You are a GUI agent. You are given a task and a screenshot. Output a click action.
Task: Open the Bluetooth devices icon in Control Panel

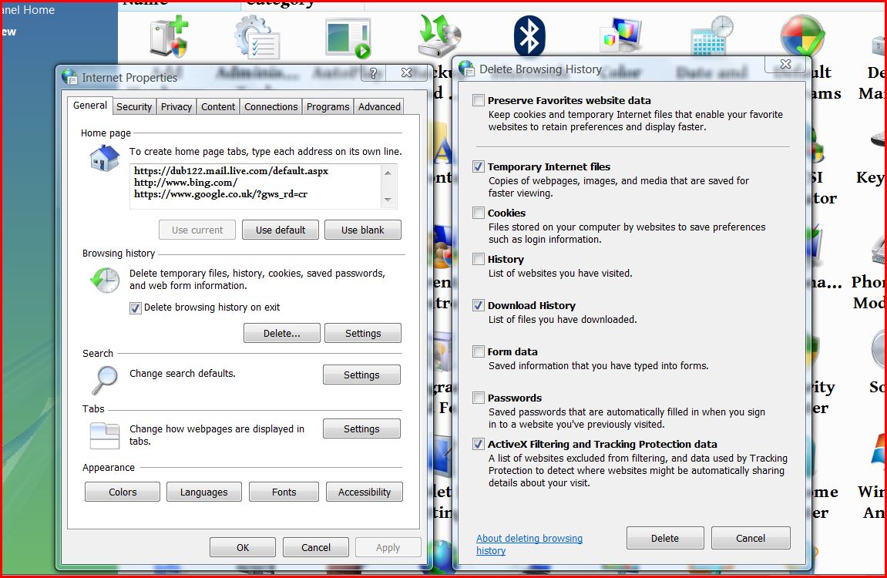(529, 36)
